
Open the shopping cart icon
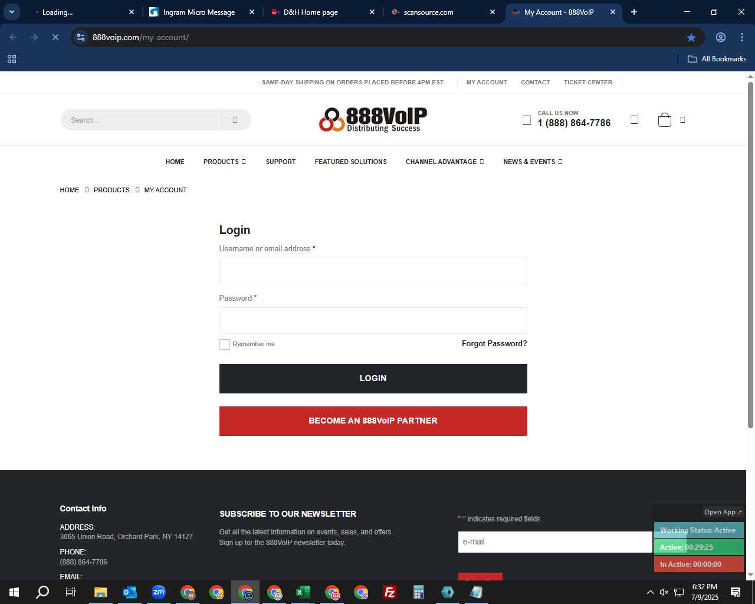665,120
